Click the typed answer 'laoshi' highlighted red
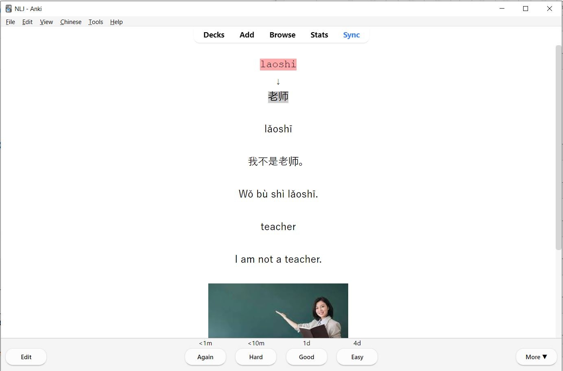Viewport: 563px width, 371px height. (278, 64)
